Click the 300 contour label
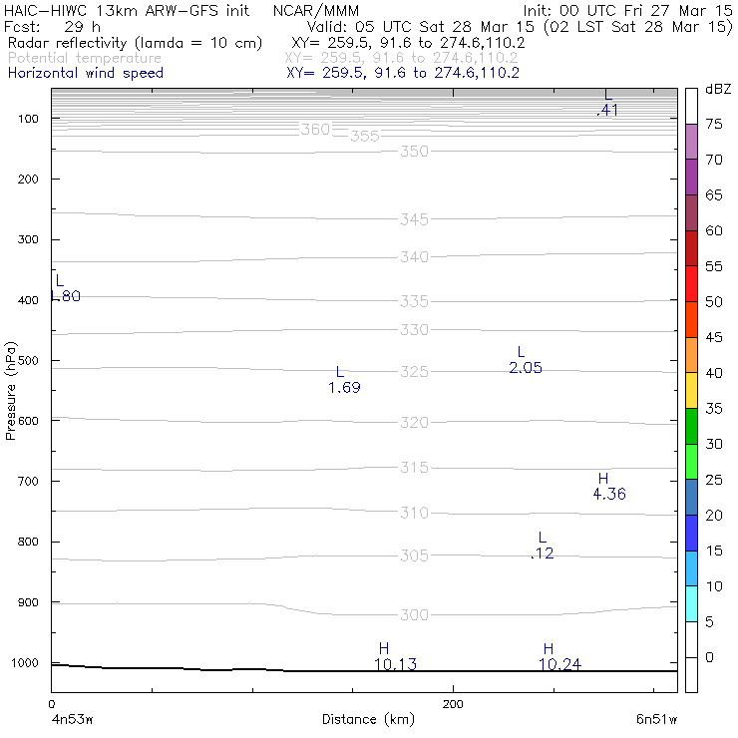The width and height of the screenshot is (738, 738). (x=414, y=614)
